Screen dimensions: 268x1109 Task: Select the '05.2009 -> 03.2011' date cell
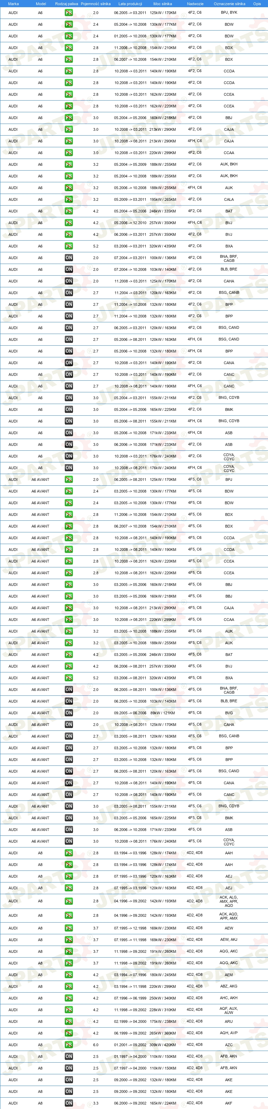point(130,200)
